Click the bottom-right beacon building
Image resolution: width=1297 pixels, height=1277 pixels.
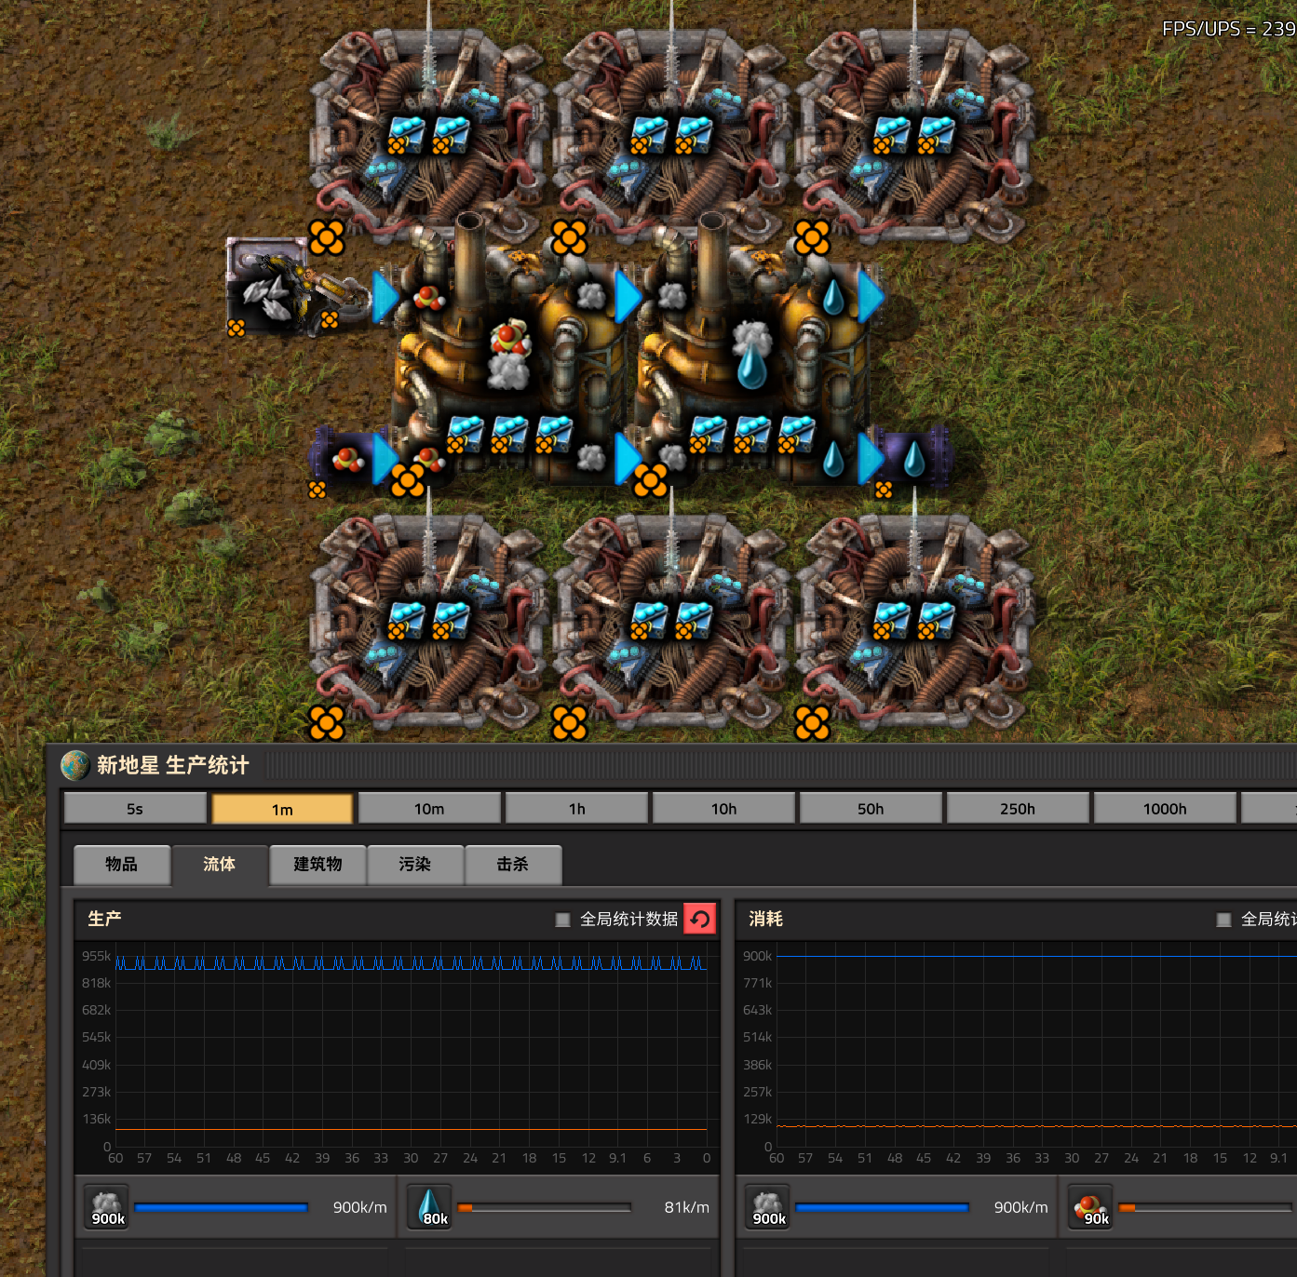click(914, 622)
